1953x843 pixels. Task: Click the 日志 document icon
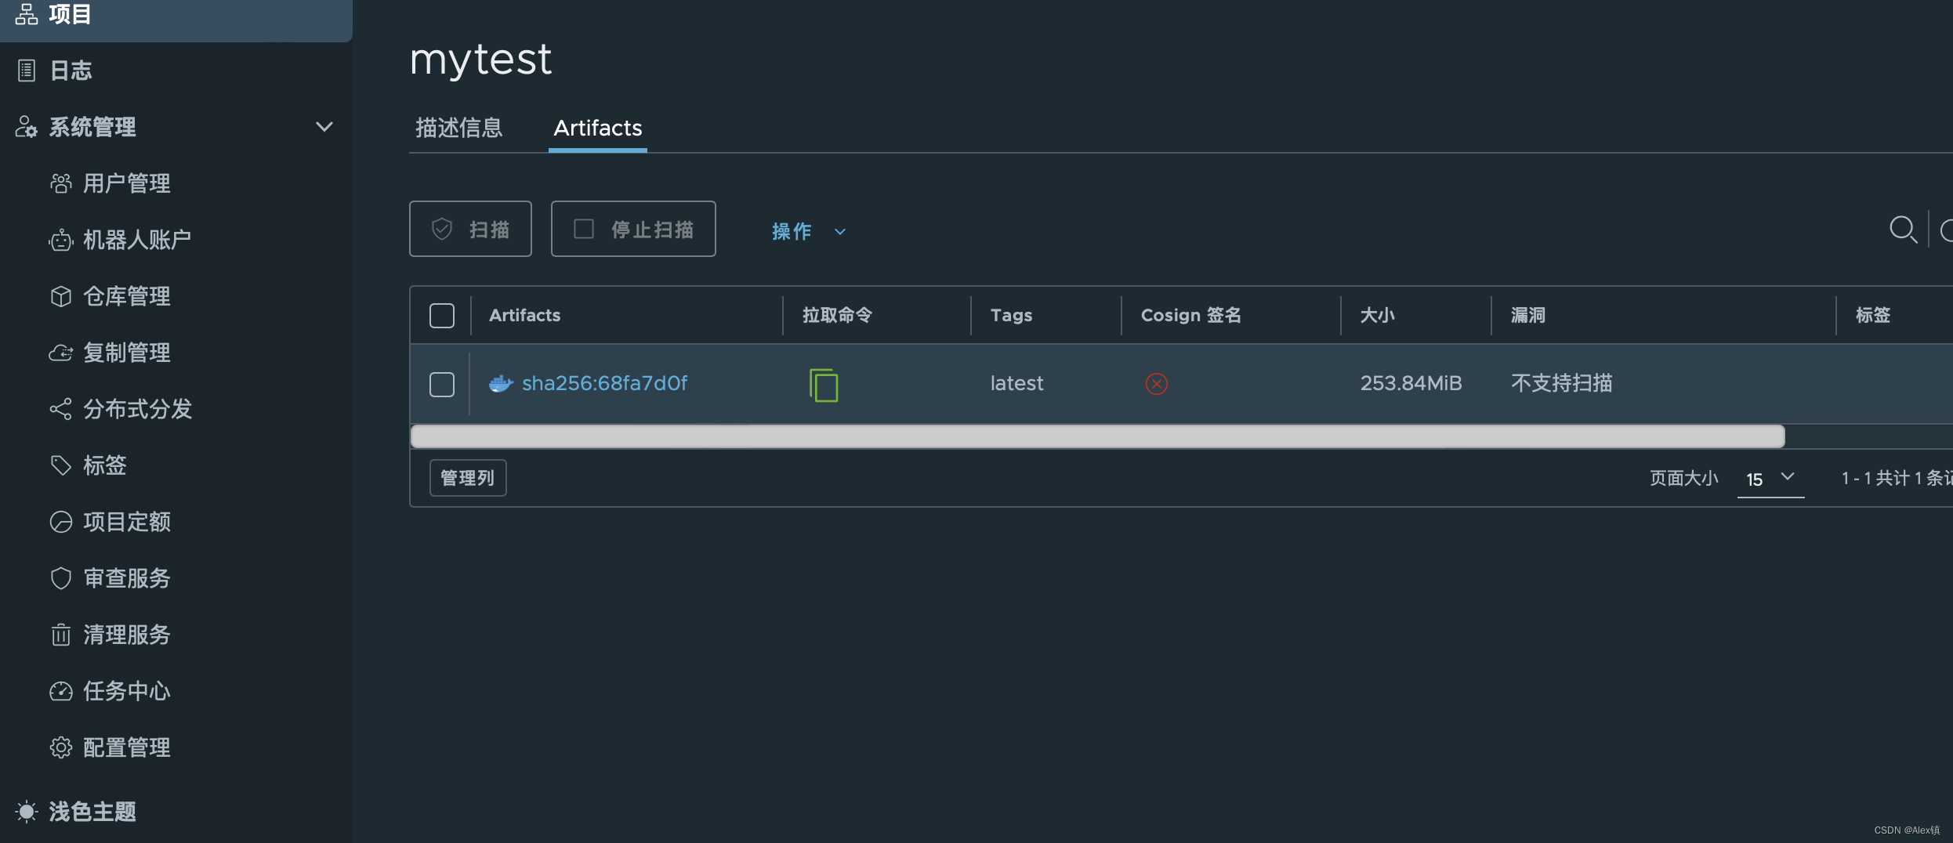27,71
